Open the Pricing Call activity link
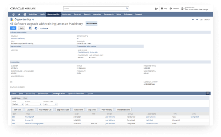This screenshot has width=221, height=137. (x=29, y=120)
